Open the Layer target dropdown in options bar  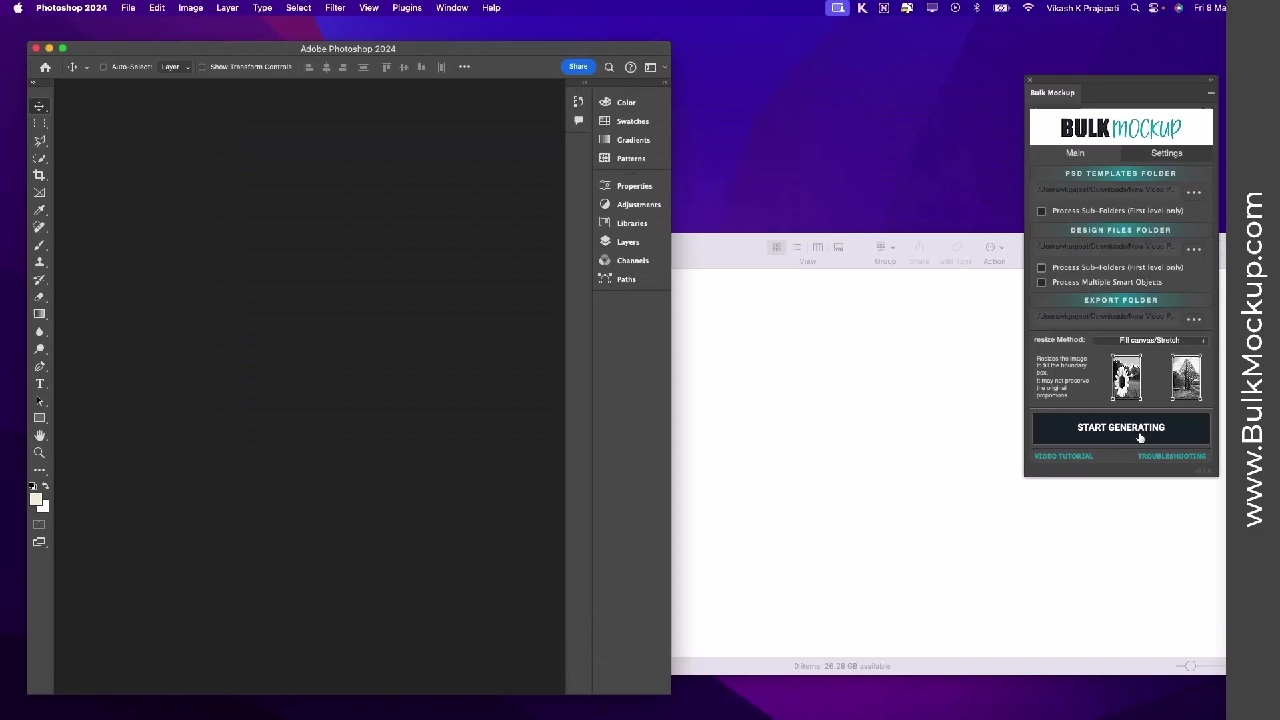(175, 67)
